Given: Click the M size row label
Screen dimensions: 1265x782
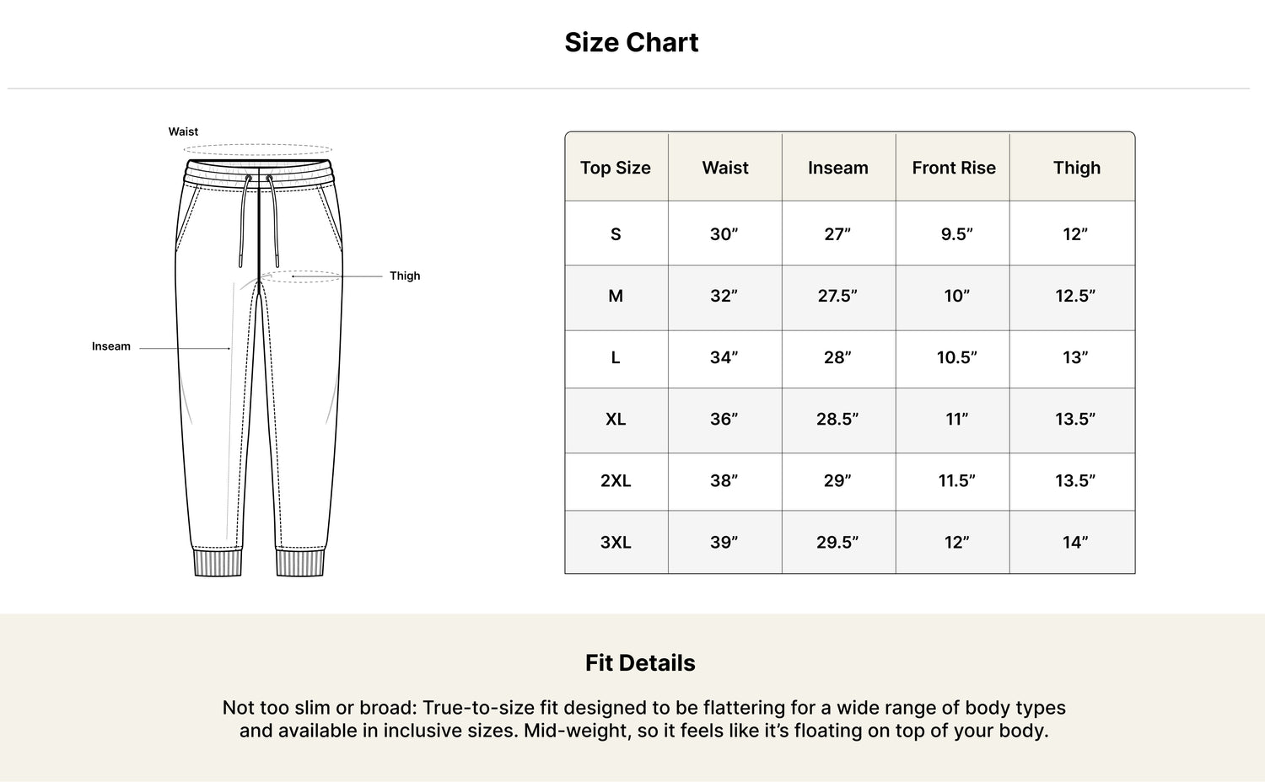Looking at the screenshot, I should click(616, 296).
